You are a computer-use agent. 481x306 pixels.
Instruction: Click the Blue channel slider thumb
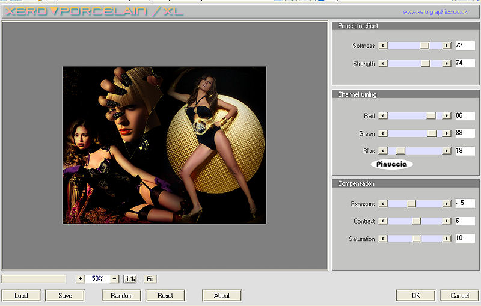400,151
